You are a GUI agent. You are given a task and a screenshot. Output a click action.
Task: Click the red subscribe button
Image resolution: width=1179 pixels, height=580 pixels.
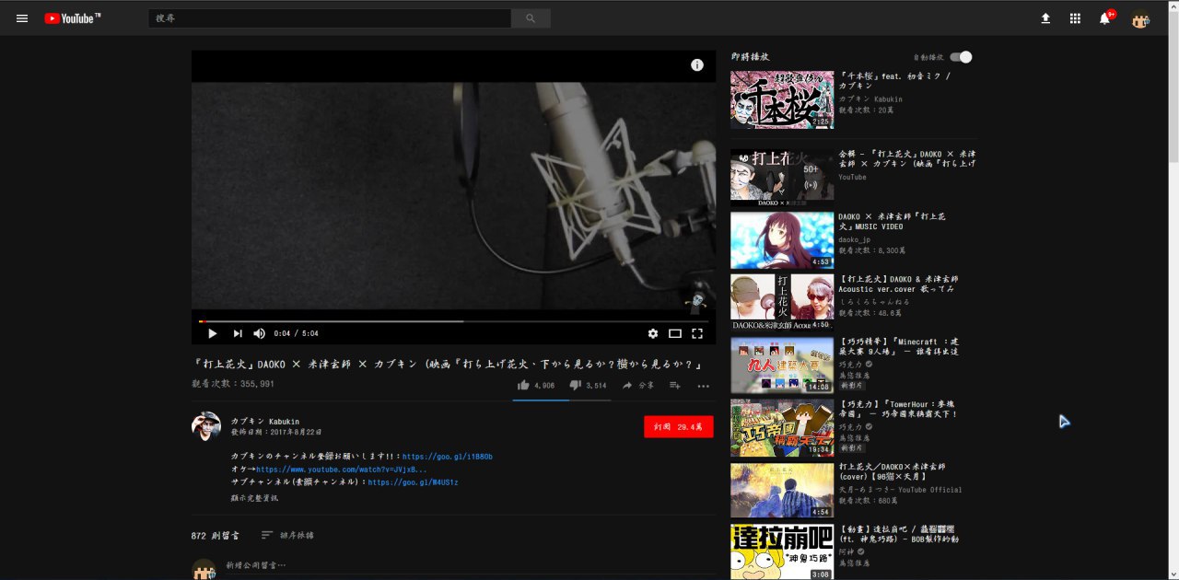pyautogui.click(x=678, y=427)
